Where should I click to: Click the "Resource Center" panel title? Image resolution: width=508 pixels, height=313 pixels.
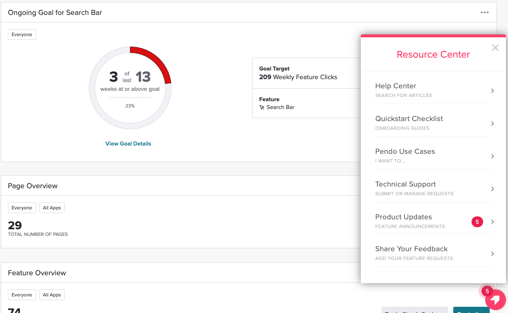433,54
